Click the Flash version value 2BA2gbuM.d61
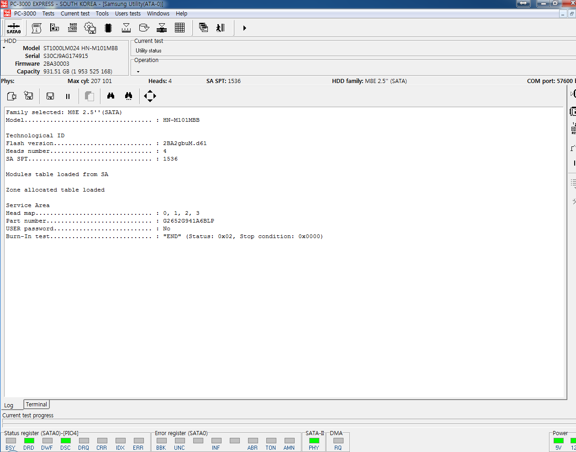576x452 pixels. (x=185, y=143)
